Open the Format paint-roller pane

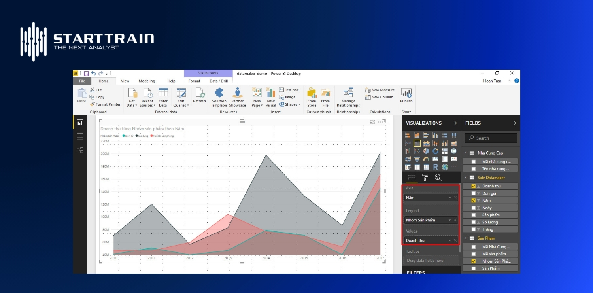point(425,177)
